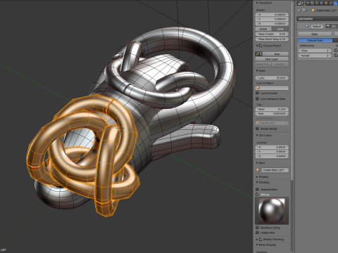Open the Local Camera selector dropdown
This screenshot has height=253, width=338.
272,123
